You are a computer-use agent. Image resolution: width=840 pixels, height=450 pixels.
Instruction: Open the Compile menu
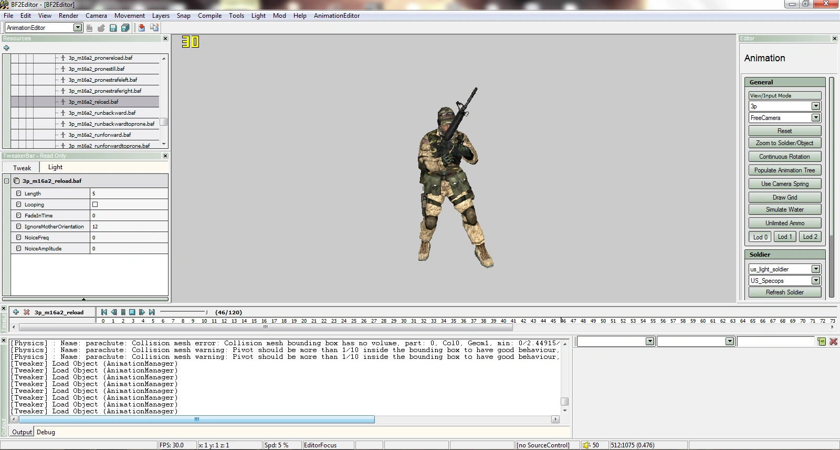tap(209, 16)
